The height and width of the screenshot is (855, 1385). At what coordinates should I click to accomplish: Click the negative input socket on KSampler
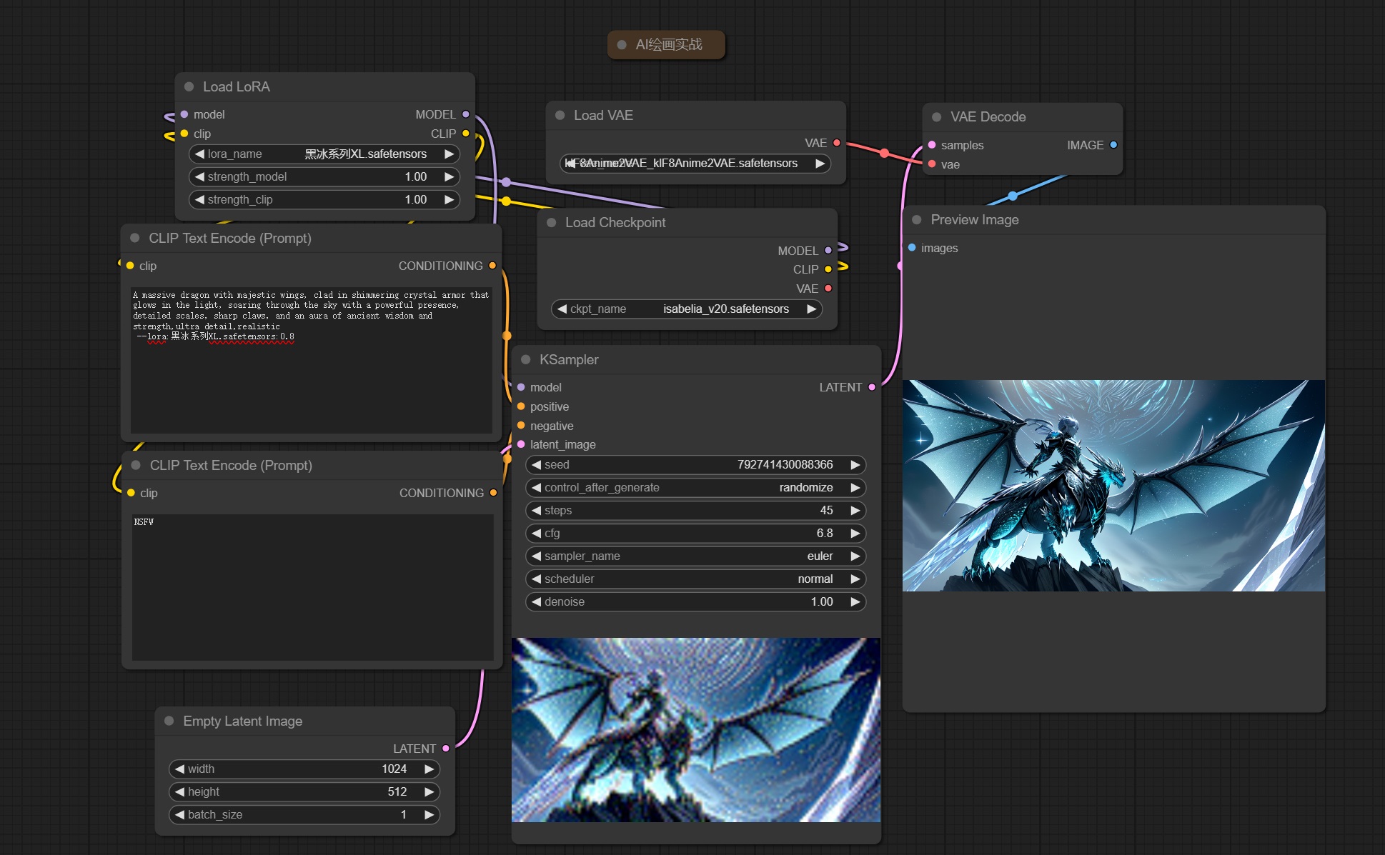[x=521, y=426]
